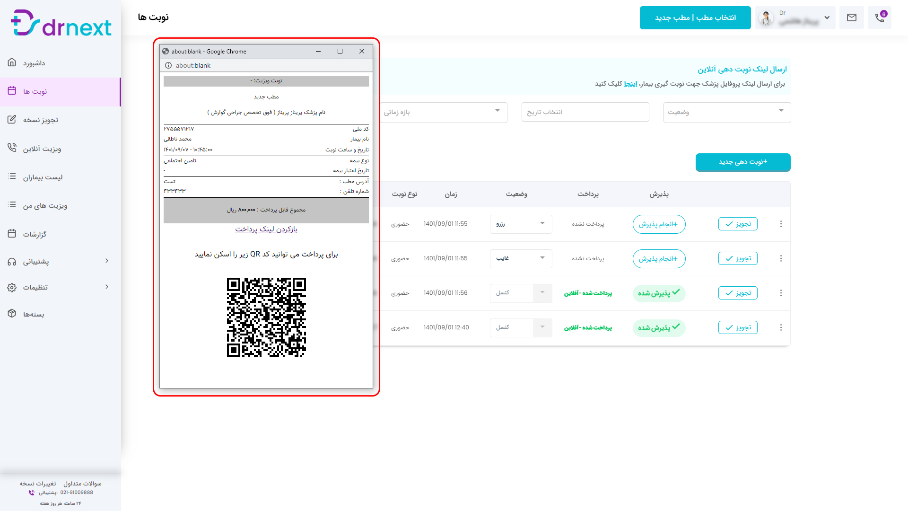
Task: Click the زمان column header
Action: tap(451, 194)
